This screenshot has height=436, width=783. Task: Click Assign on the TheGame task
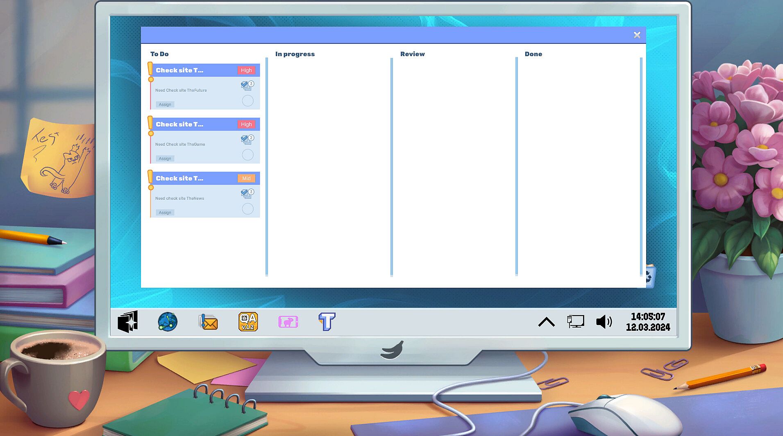click(x=165, y=158)
